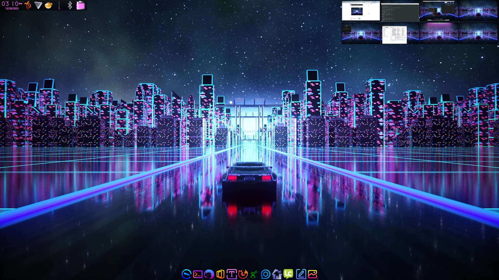Open the purple mail bird dock icon
The height and width of the screenshot is (280, 499).
pos(209,274)
